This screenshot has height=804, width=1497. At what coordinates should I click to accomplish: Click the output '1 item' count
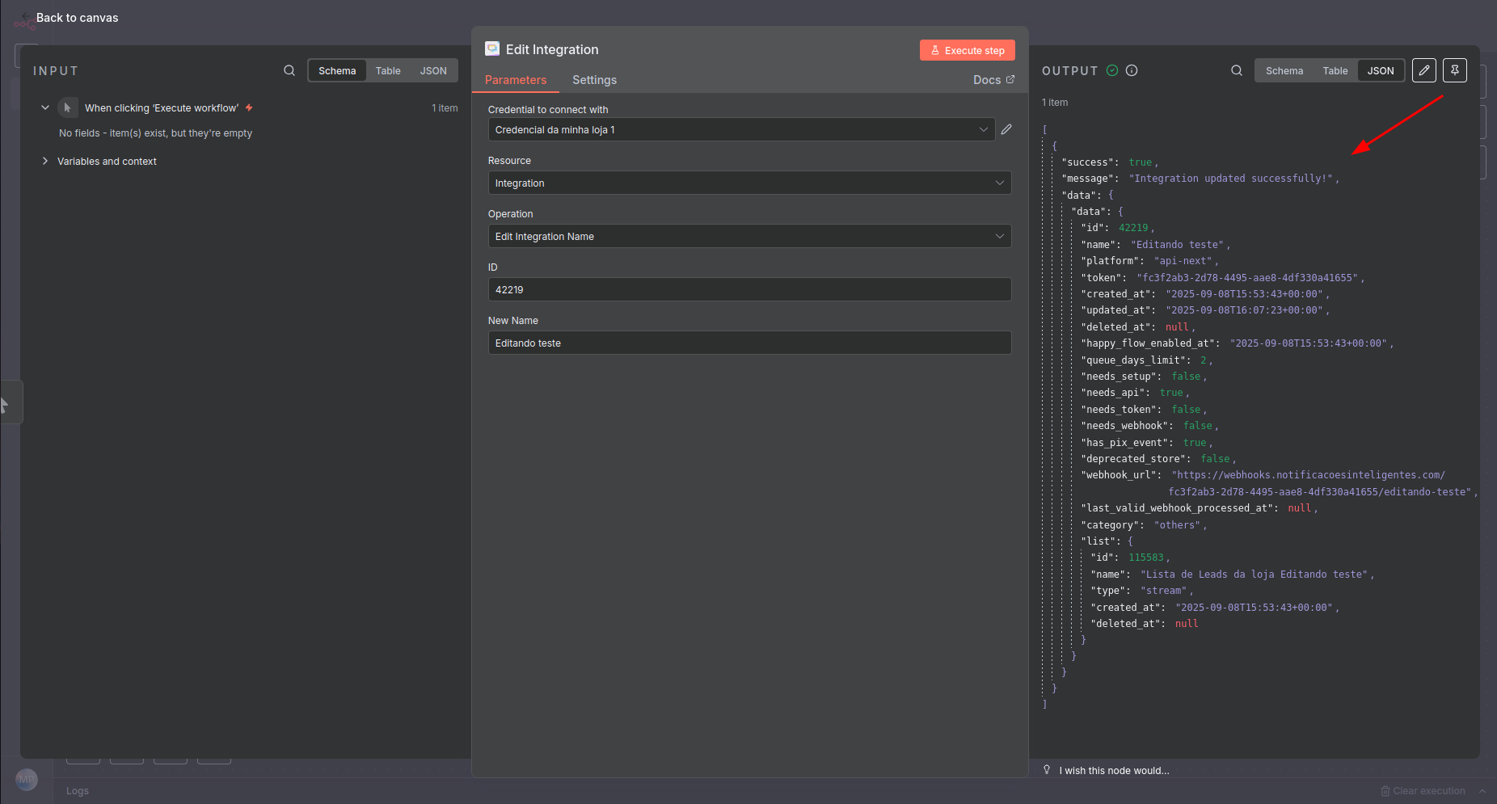pyautogui.click(x=1055, y=103)
